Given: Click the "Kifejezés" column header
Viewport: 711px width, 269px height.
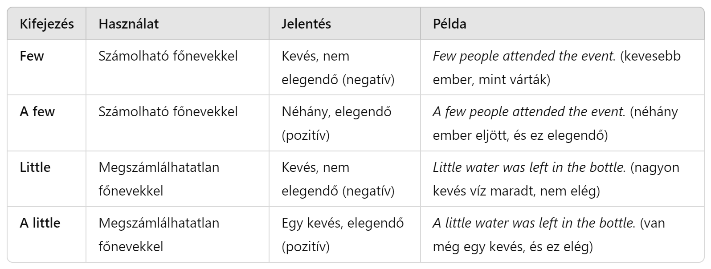Looking at the screenshot, I should pyautogui.click(x=47, y=24).
